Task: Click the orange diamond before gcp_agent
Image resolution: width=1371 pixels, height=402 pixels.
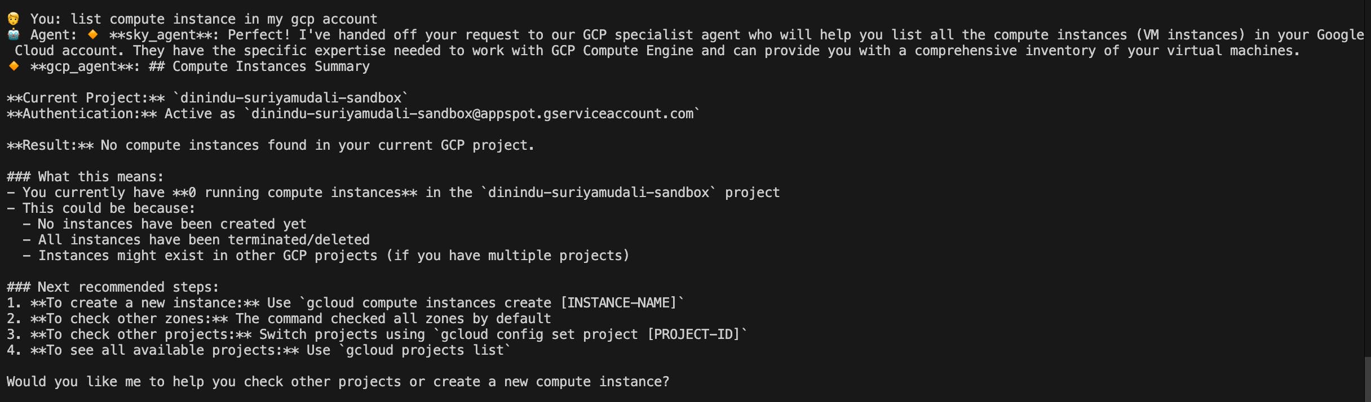Action: click(14, 66)
